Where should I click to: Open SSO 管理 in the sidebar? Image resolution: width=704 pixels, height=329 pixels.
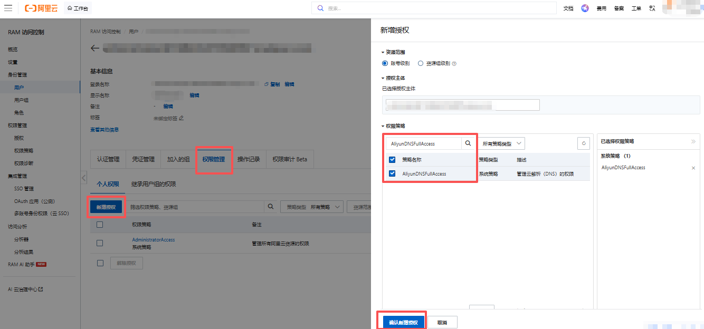pos(24,188)
